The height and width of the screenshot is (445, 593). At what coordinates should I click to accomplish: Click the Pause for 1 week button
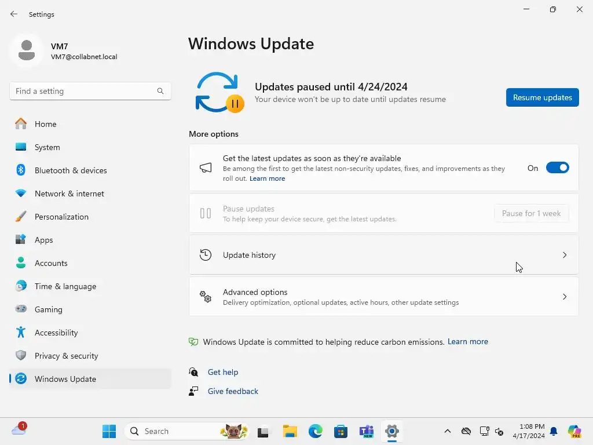531,213
